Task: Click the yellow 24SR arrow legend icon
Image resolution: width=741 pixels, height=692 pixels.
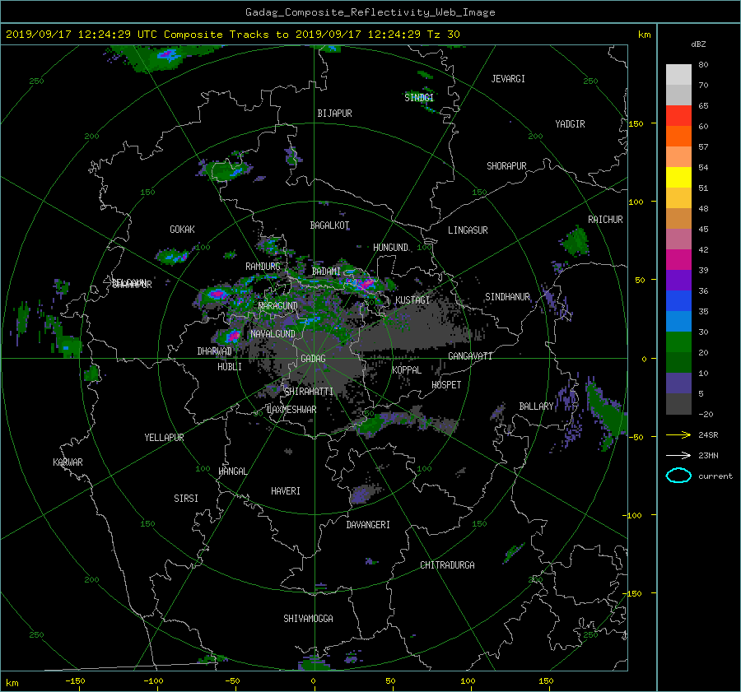Action: pos(678,434)
